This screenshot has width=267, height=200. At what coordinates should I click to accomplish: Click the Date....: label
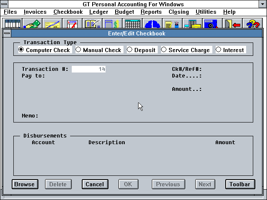click(x=187, y=76)
